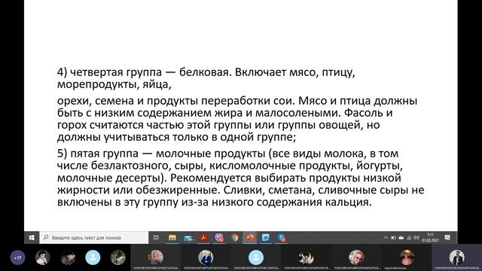Image resolution: width=482 pixels, height=271 pixels.
Task: Open Viber from the taskbar
Action: [219, 238]
